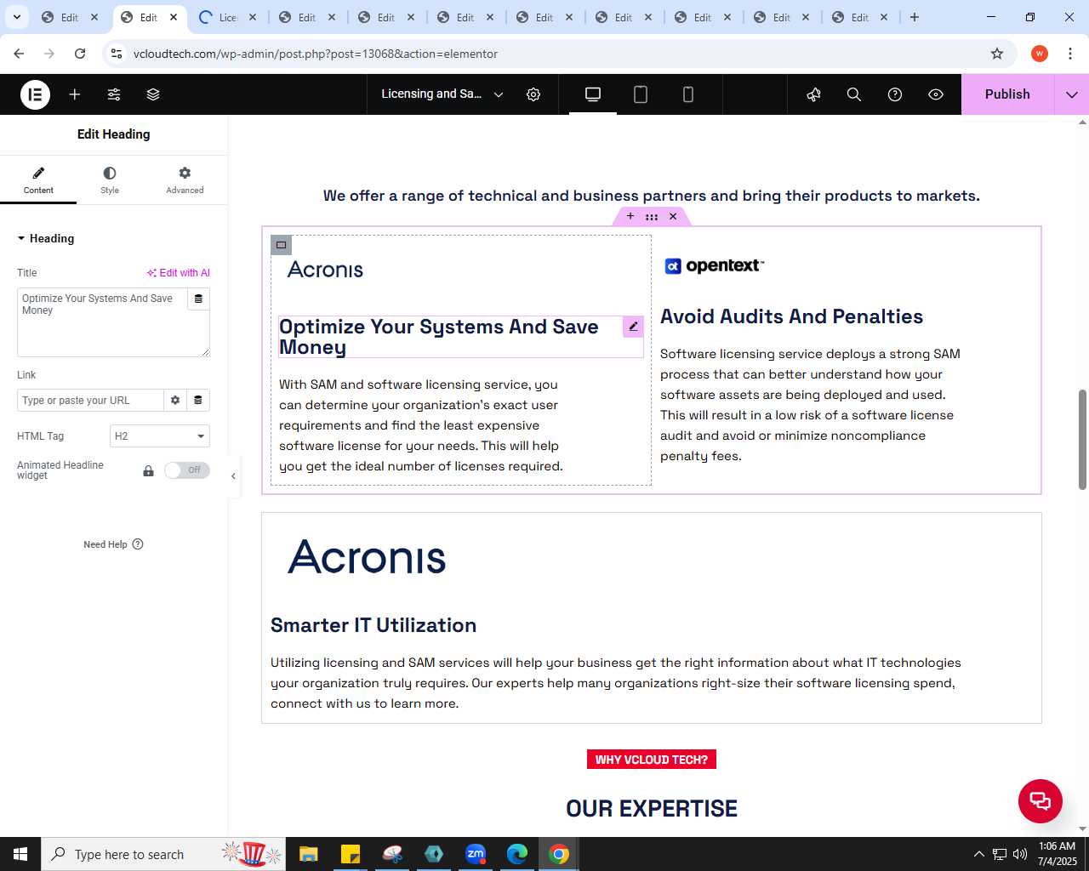Switch to Desktop responsive view
1089x871 pixels.
(x=593, y=94)
